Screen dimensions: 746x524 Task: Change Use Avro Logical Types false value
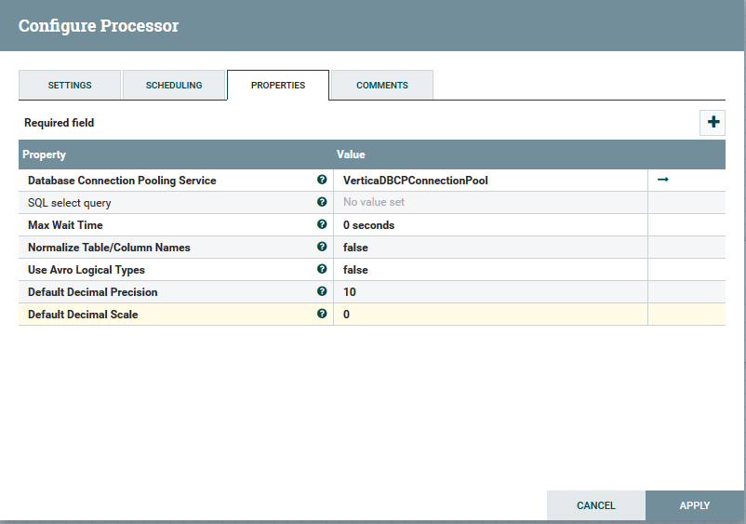tap(489, 269)
